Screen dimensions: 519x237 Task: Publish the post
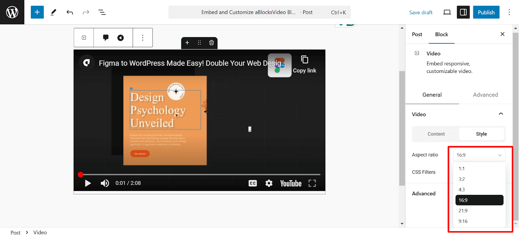click(486, 12)
